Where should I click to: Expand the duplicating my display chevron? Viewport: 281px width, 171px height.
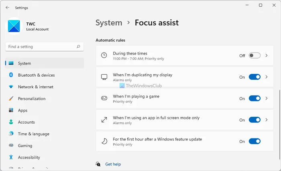[267, 77]
